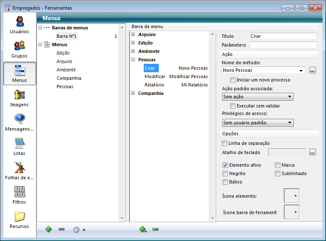Viewport: 326px width, 241px height.
Task: Open the Privilégios de acesso dropdown
Action: click(289, 123)
